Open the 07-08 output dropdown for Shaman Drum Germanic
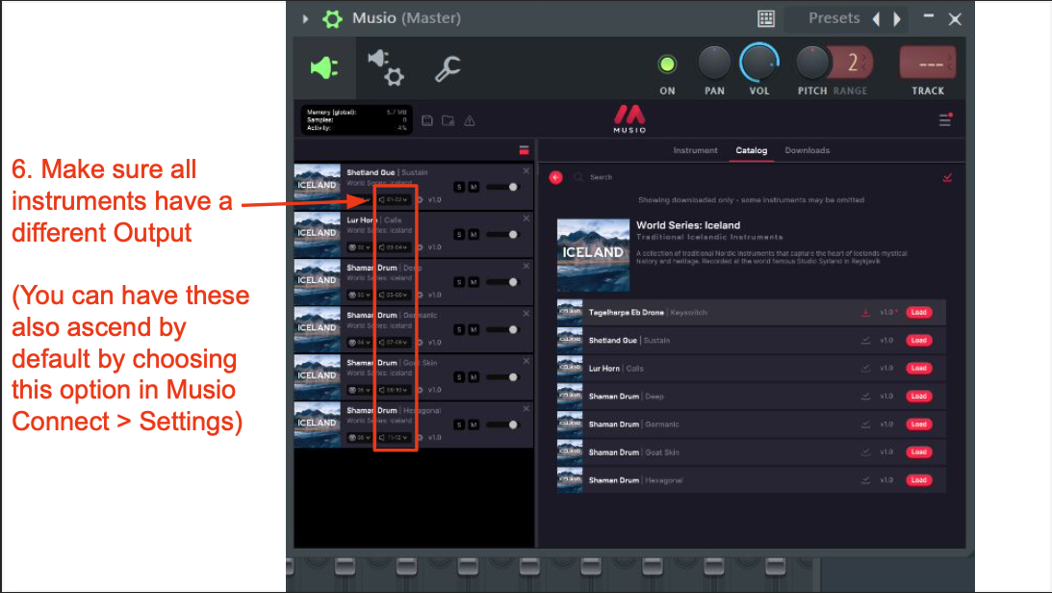The image size is (1052, 593). click(393, 343)
